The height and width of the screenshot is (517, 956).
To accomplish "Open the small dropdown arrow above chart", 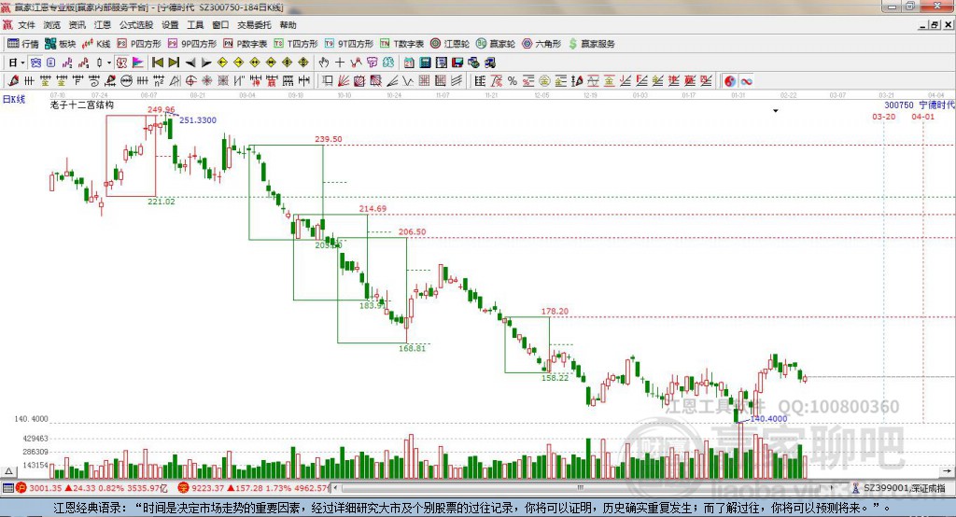I will coord(776,111).
